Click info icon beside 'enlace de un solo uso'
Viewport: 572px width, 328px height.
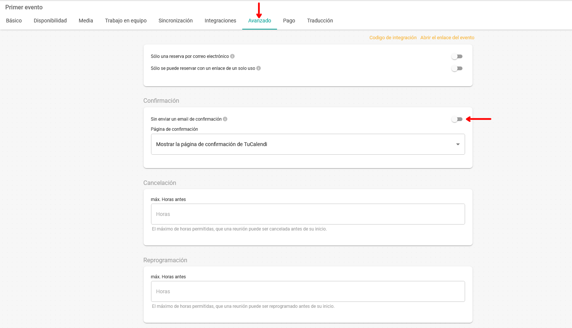(258, 68)
